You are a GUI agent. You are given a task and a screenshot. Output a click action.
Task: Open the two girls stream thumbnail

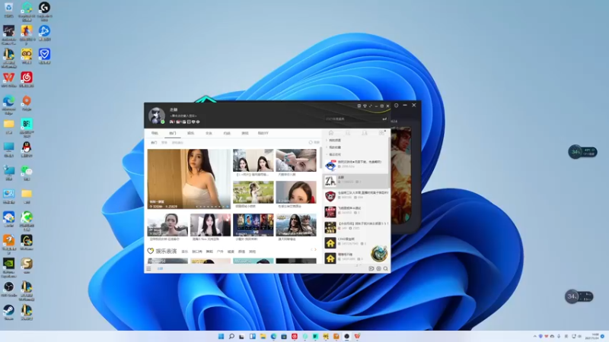[253, 160]
